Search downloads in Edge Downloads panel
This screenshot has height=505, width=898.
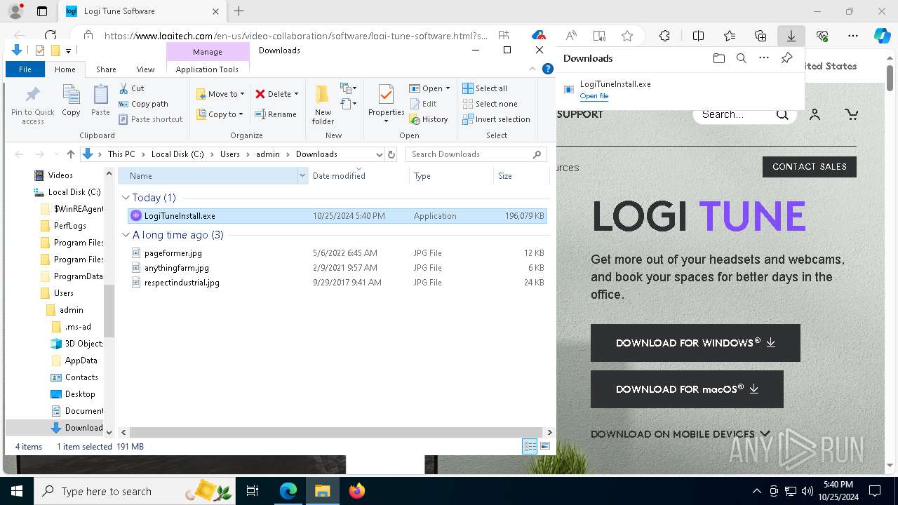click(x=741, y=58)
